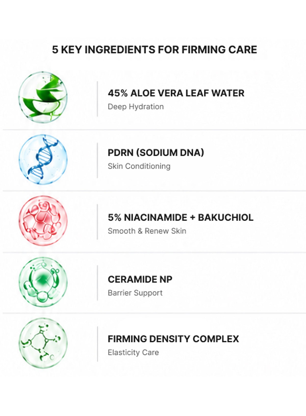Click the vertical divider beside Ceramide NP row
The height and width of the screenshot is (416, 306).
[97, 283]
